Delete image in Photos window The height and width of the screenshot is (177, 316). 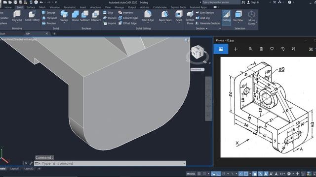(261, 49)
